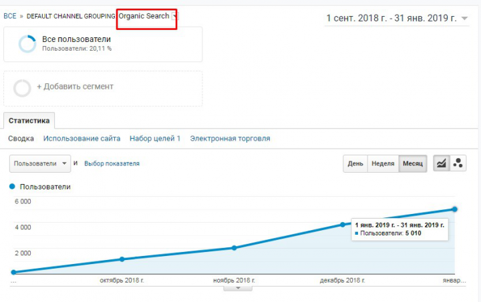Switch to Набор целей 1 view
This screenshot has width=481, height=302.
[x=155, y=139]
